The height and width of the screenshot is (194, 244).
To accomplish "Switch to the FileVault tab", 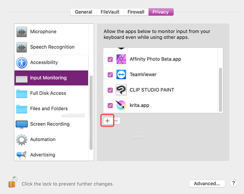I will pos(110,12).
